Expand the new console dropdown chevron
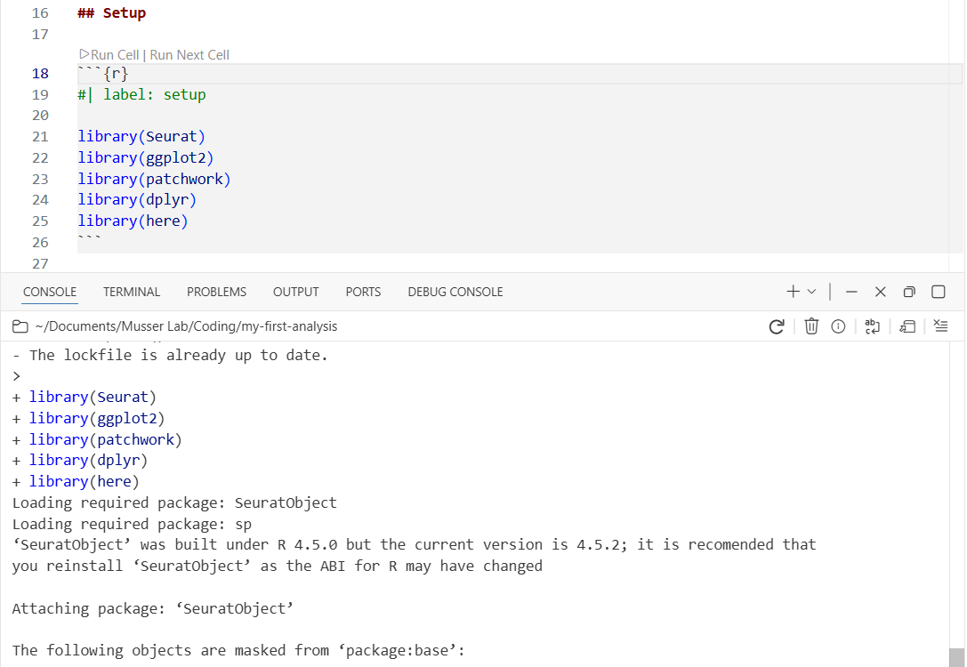This screenshot has width=967, height=667. click(811, 292)
